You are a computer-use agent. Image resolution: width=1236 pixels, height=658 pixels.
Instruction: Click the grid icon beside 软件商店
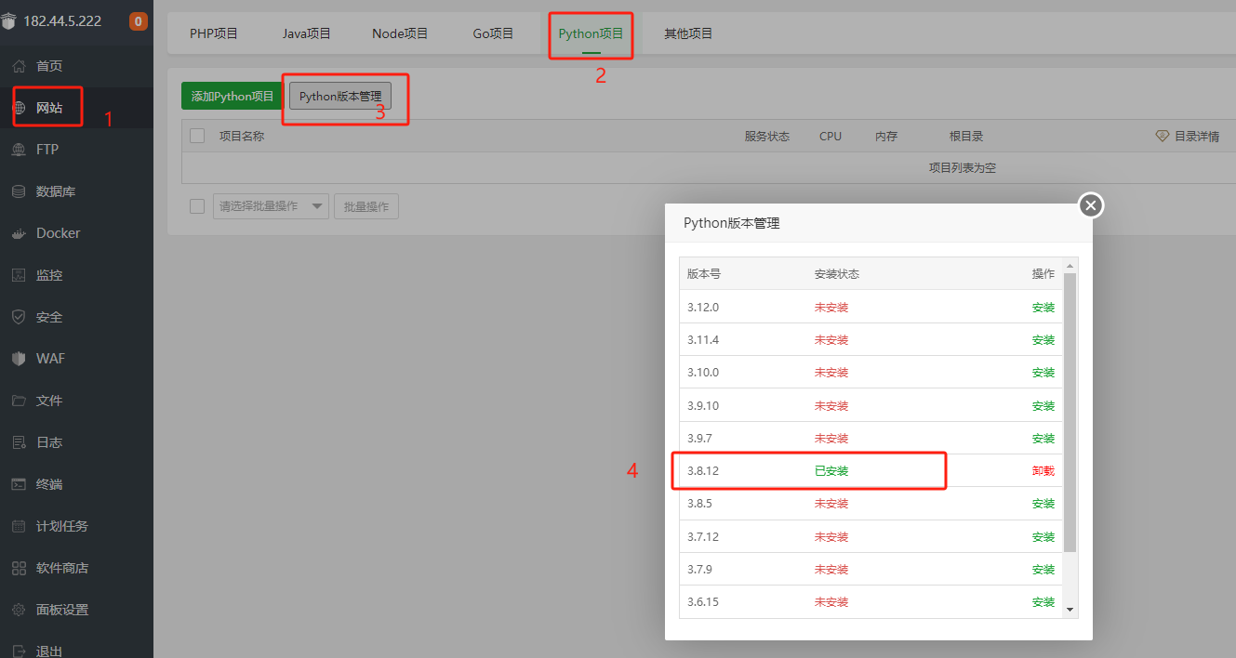(19, 568)
